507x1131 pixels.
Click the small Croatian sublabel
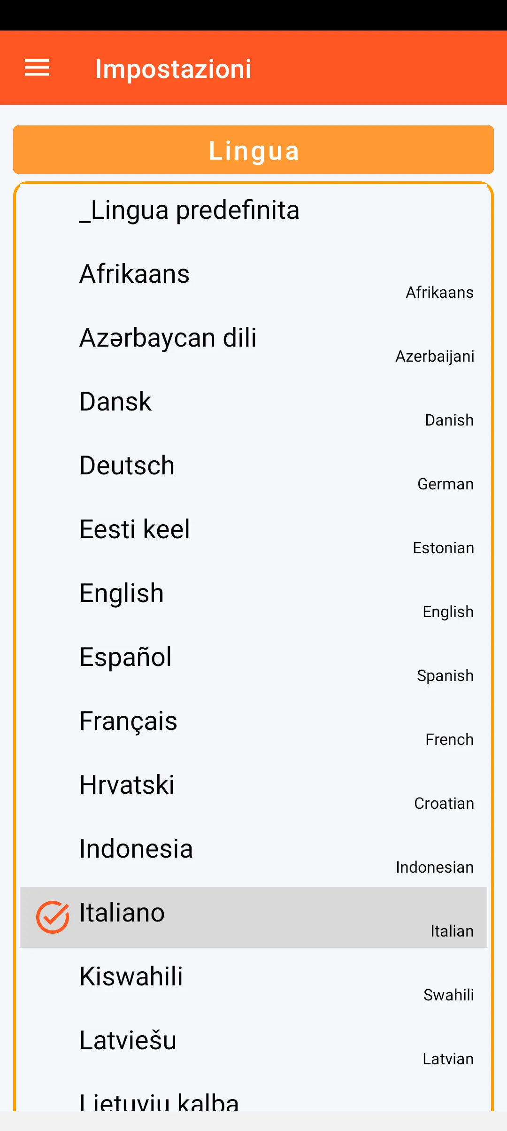point(444,804)
